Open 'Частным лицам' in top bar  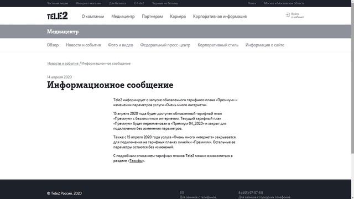pyautogui.click(x=58, y=3)
